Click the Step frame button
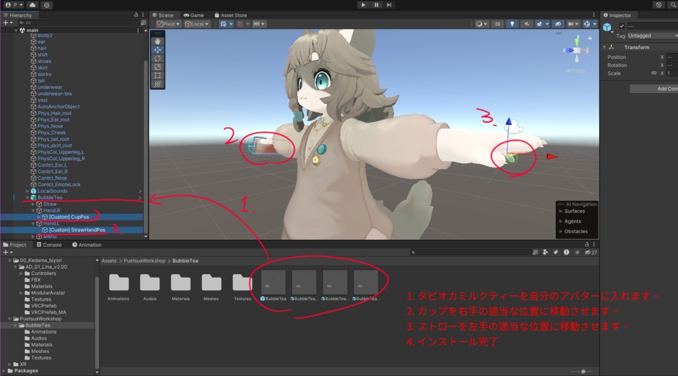Viewport: 678px width, 376px height. click(389, 5)
